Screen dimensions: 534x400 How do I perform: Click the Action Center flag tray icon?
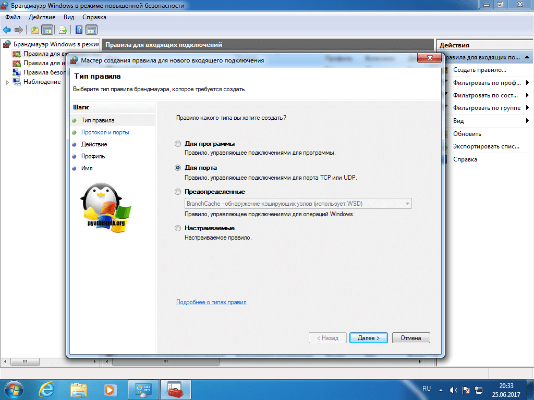click(466, 390)
